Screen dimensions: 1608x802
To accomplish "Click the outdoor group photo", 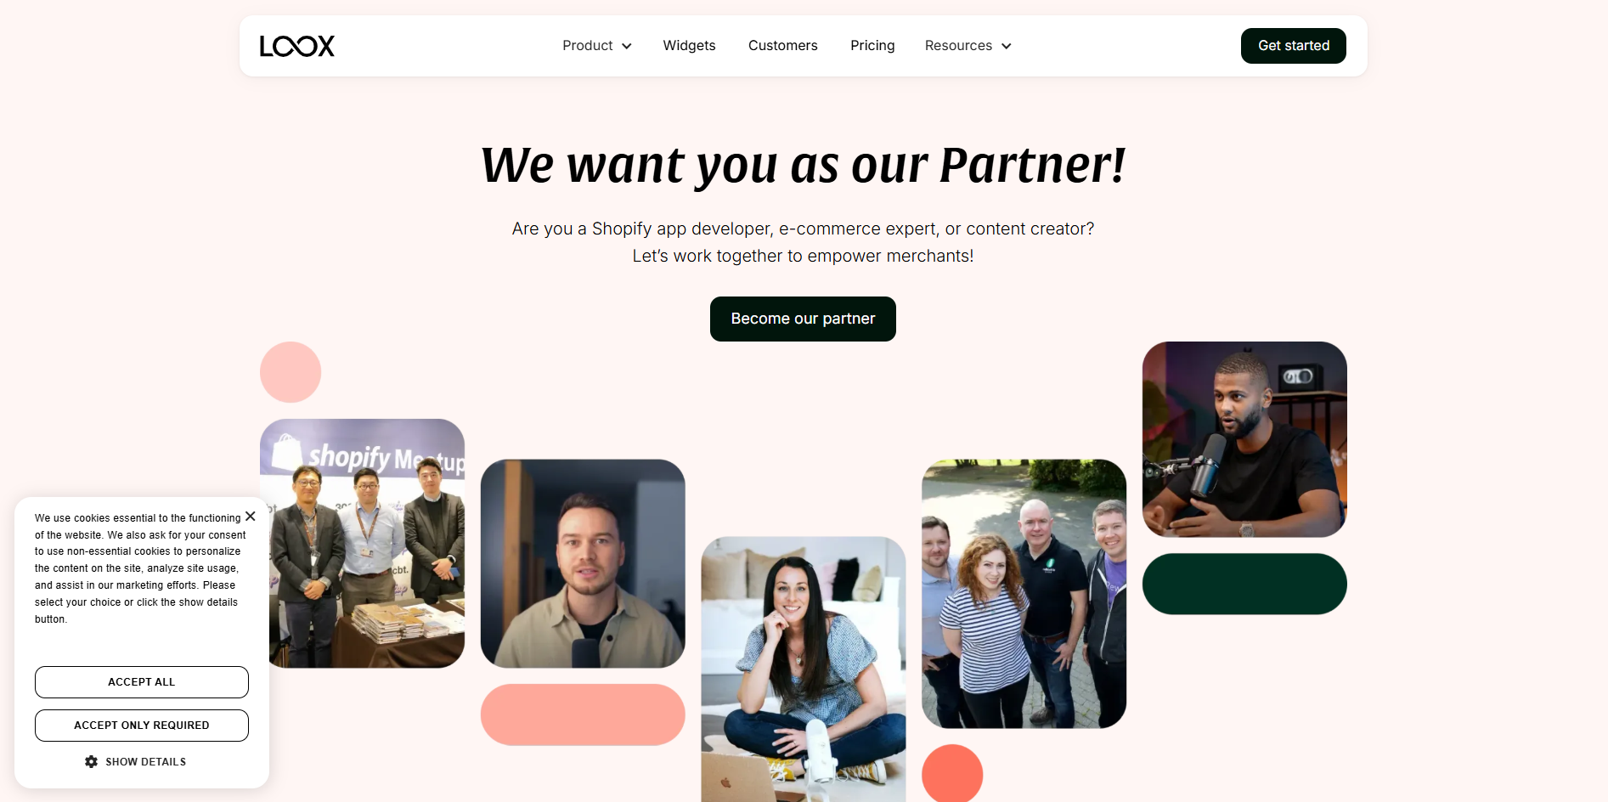I will pyautogui.click(x=1024, y=594).
